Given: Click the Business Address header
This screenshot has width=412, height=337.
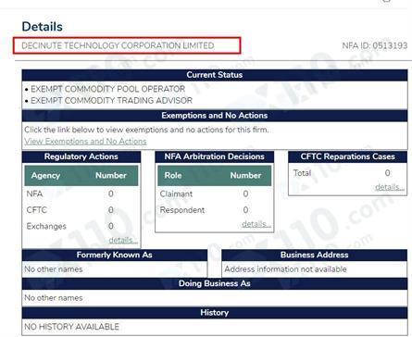Looking at the screenshot, I should 315,255.
